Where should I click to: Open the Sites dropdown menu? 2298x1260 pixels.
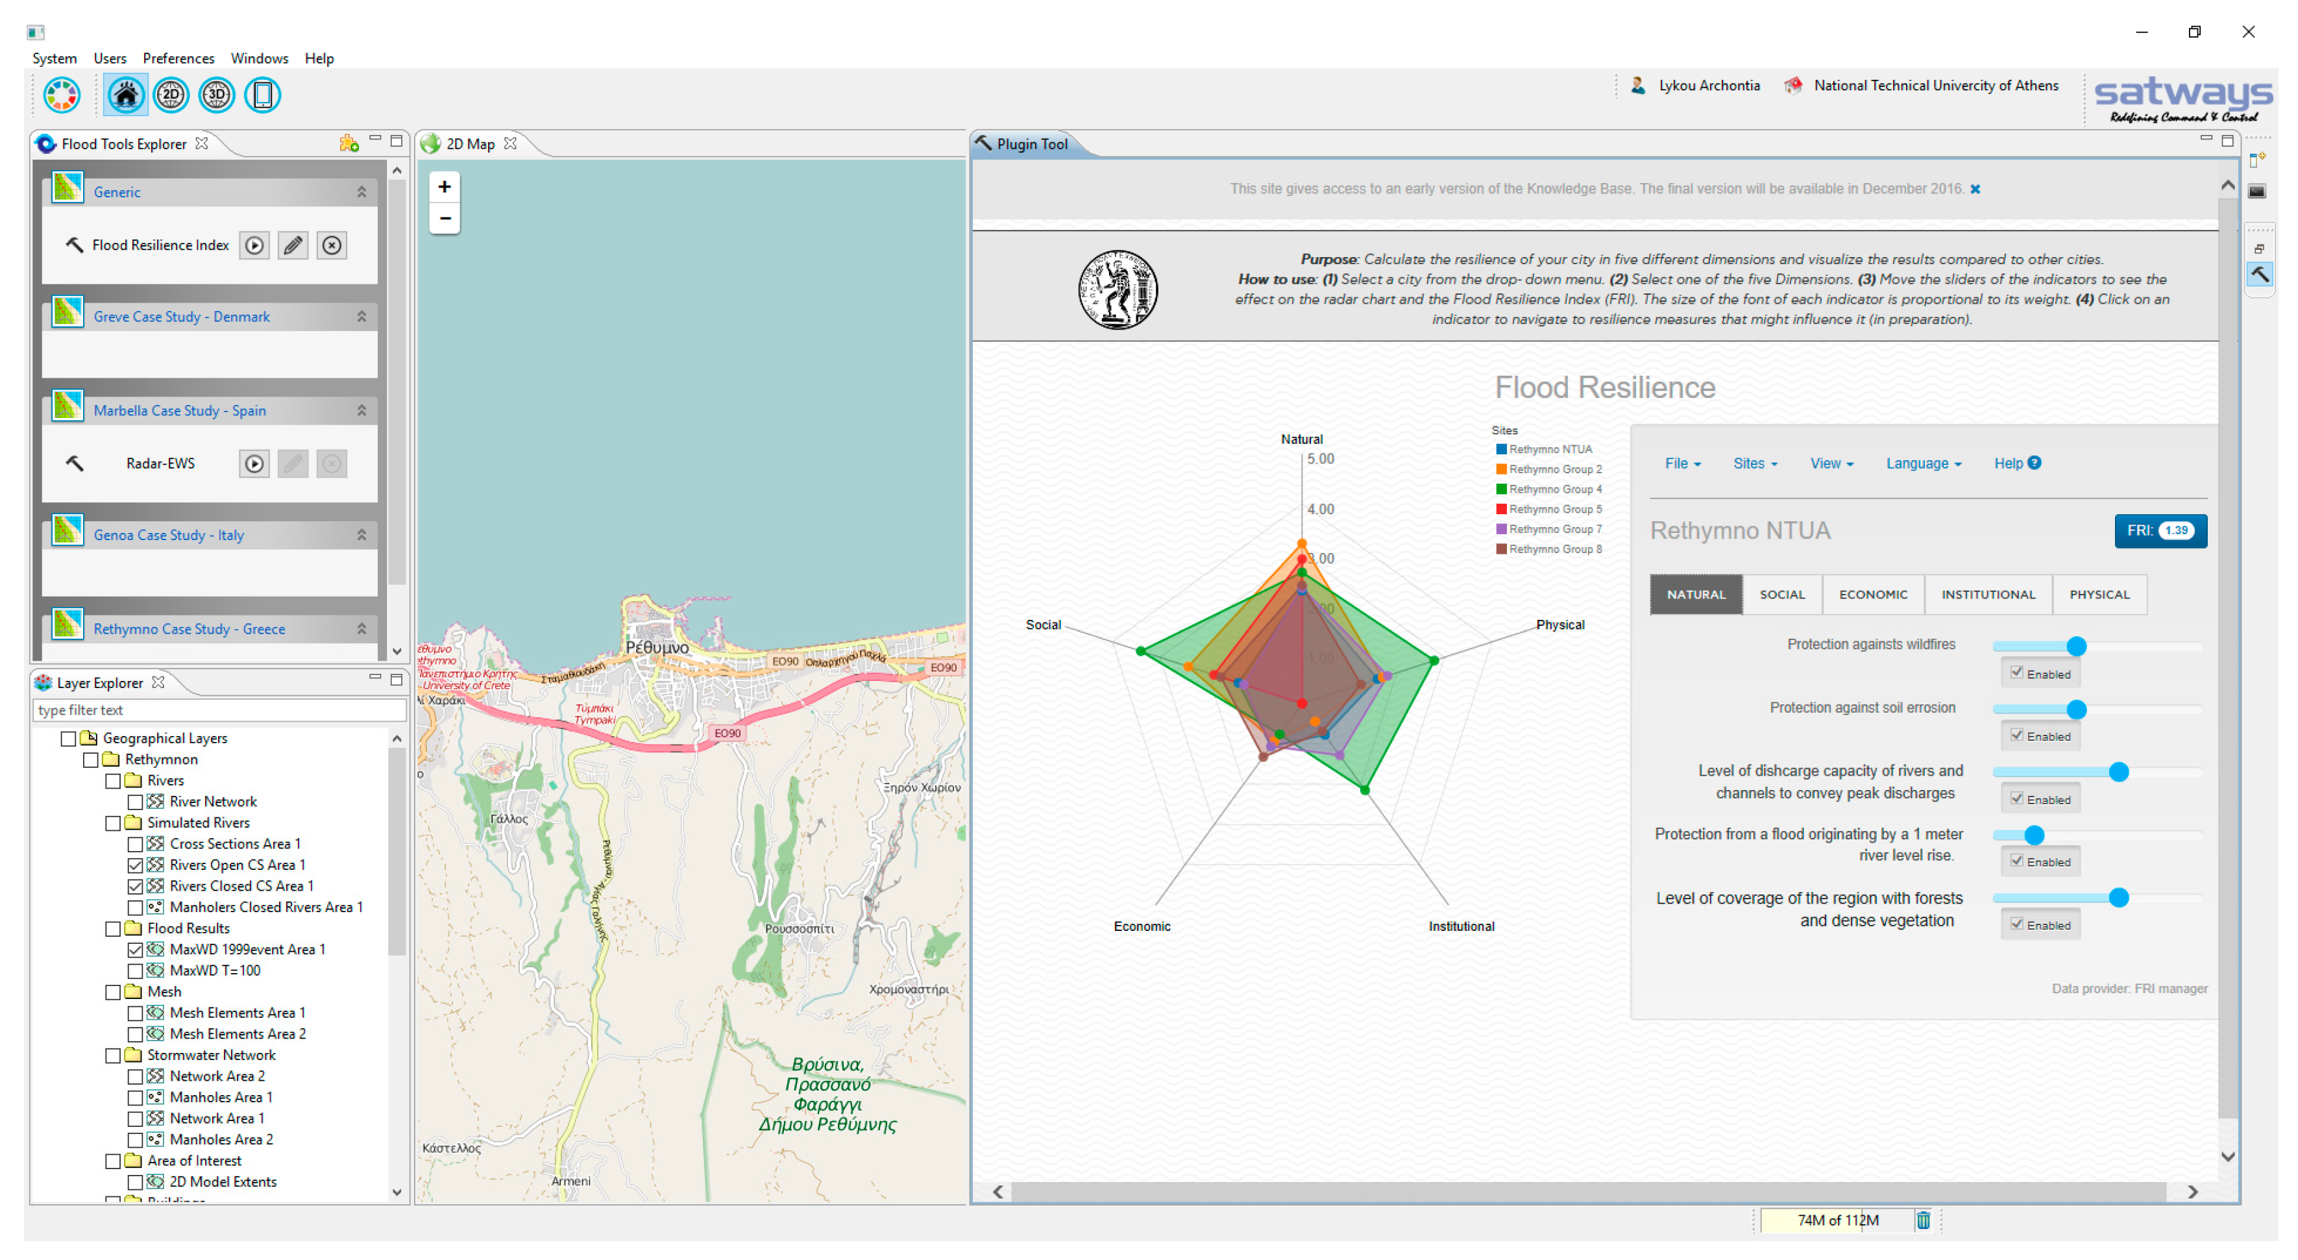click(1755, 463)
